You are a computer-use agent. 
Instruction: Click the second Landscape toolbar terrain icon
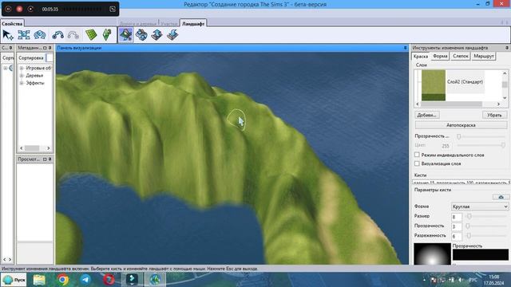pyautogui.click(x=141, y=35)
